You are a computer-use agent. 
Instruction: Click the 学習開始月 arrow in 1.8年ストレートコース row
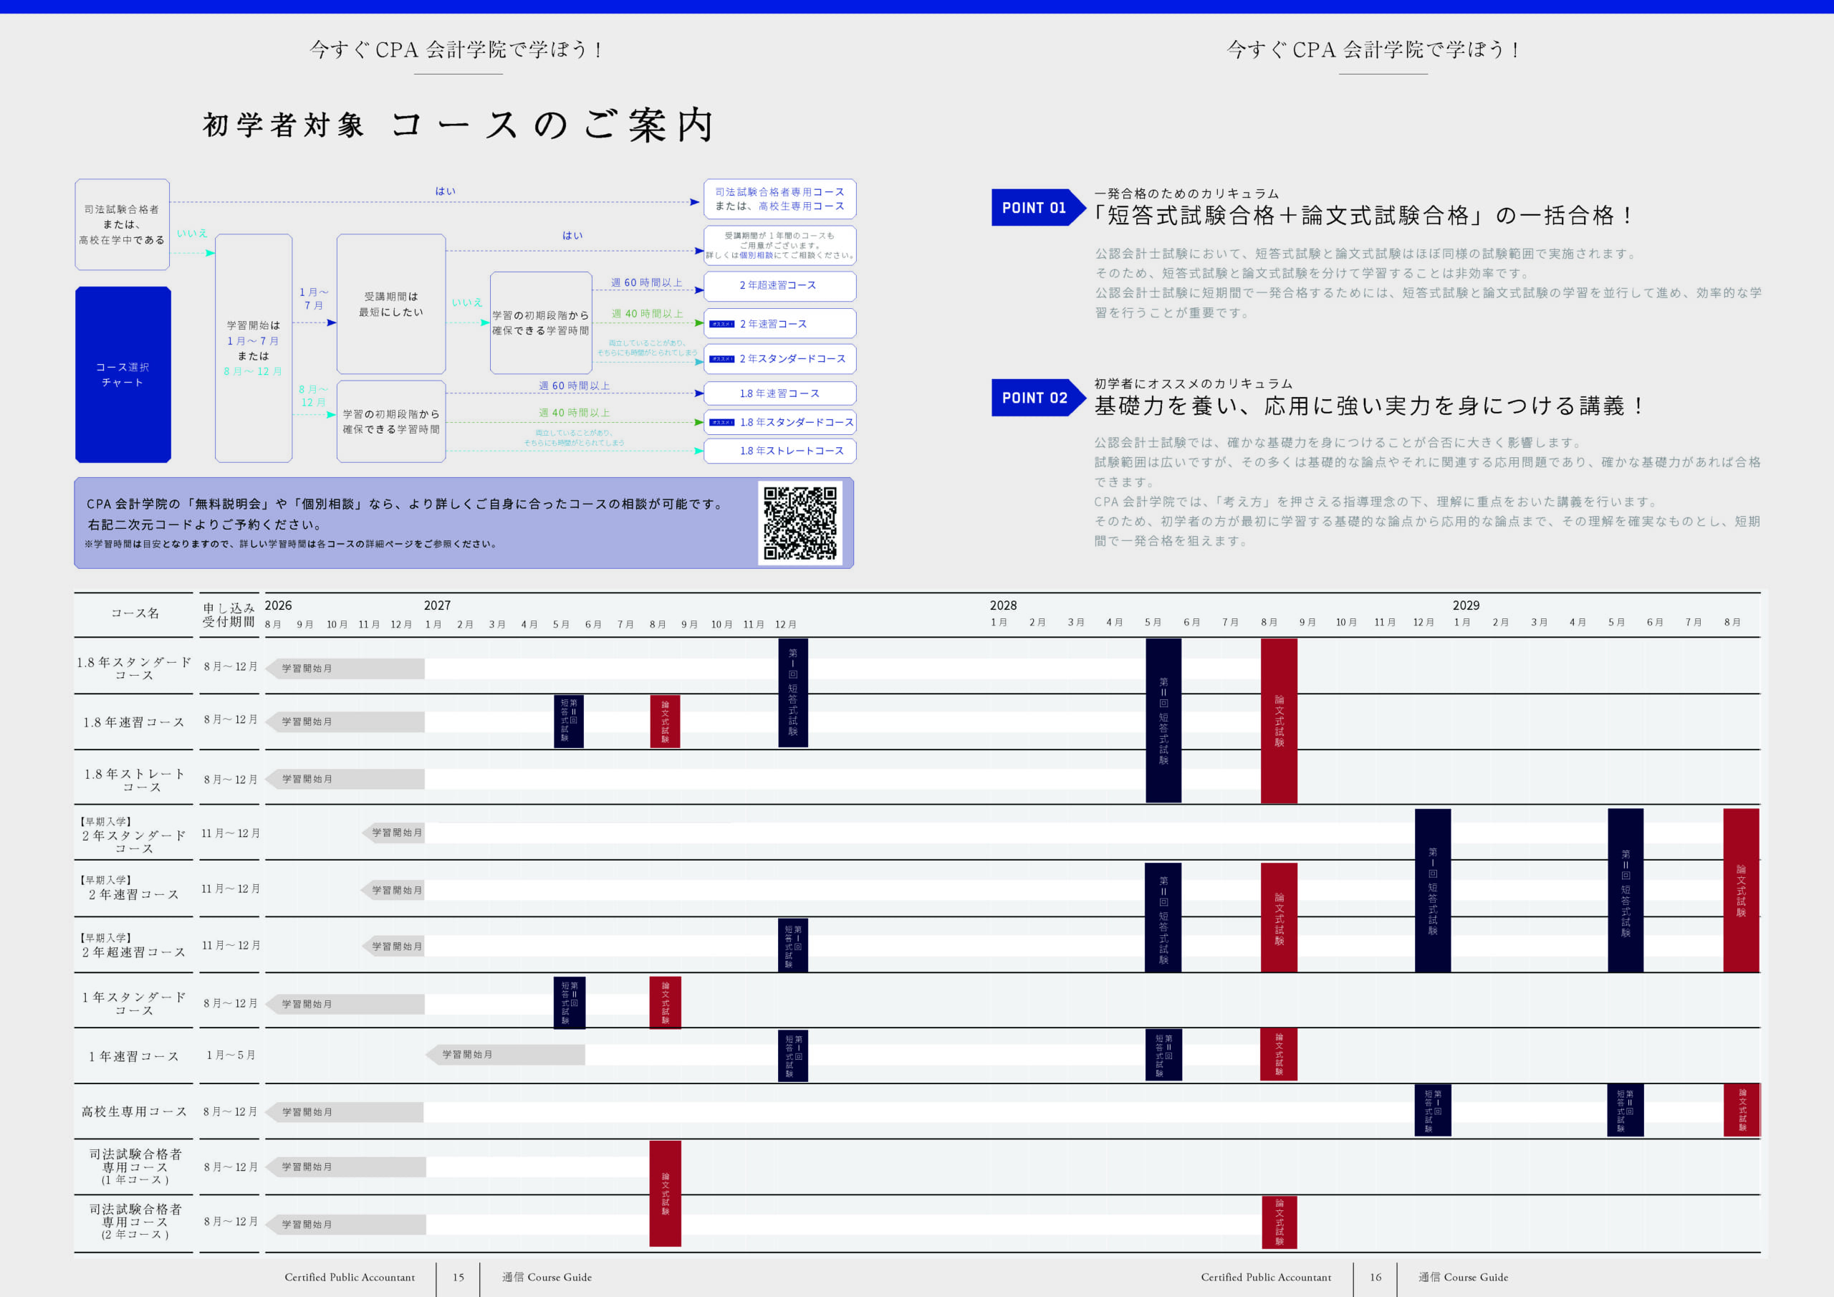coord(345,779)
